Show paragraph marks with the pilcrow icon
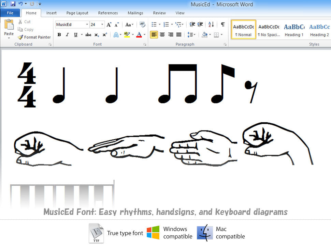This screenshot has height=247, width=331. (223, 25)
